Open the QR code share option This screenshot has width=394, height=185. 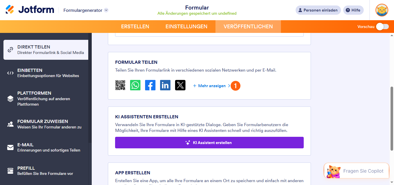pos(120,85)
